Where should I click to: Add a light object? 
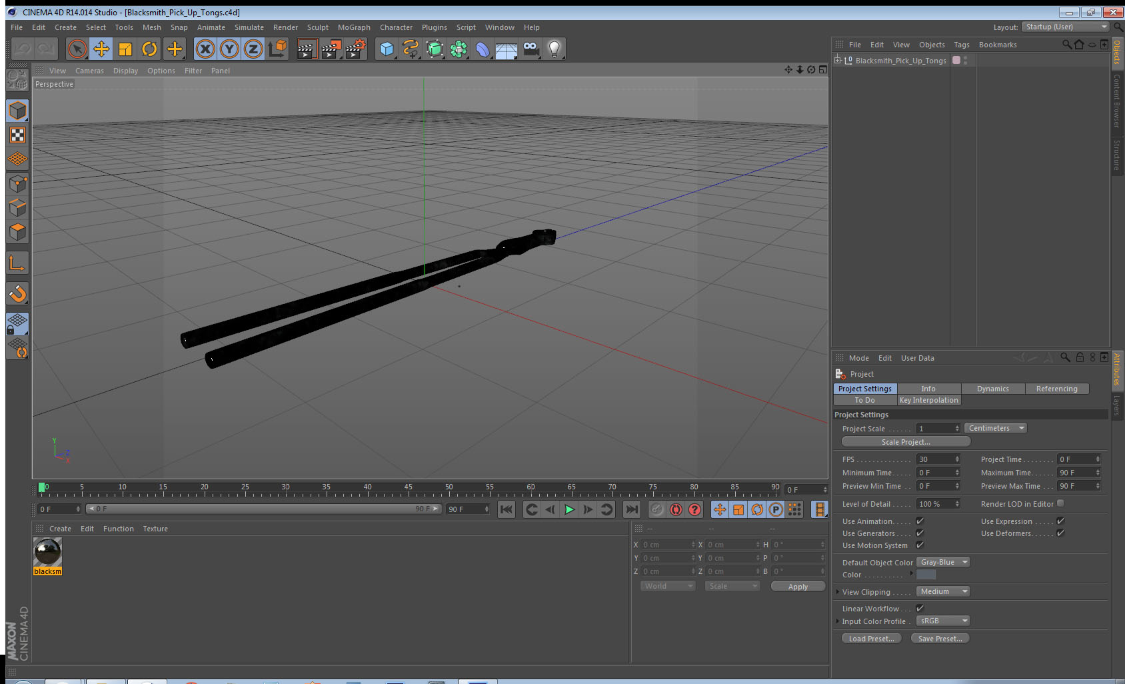point(555,49)
